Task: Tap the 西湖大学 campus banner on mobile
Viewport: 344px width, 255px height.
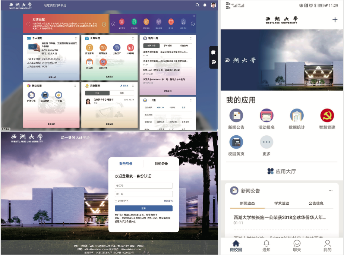Action: click(x=282, y=60)
